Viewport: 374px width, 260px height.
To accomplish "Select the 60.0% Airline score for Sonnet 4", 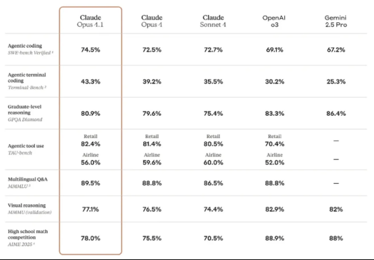I will [213, 162].
